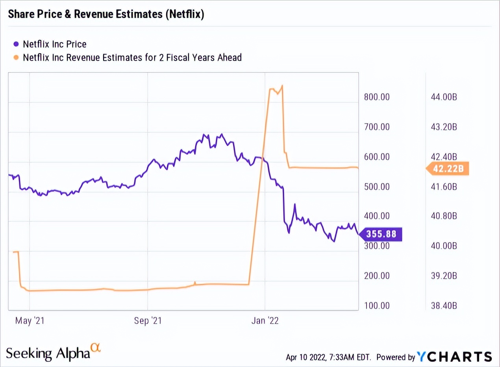
Task: Select the "Netflix Inc Price" legend label
Action: pos(55,44)
